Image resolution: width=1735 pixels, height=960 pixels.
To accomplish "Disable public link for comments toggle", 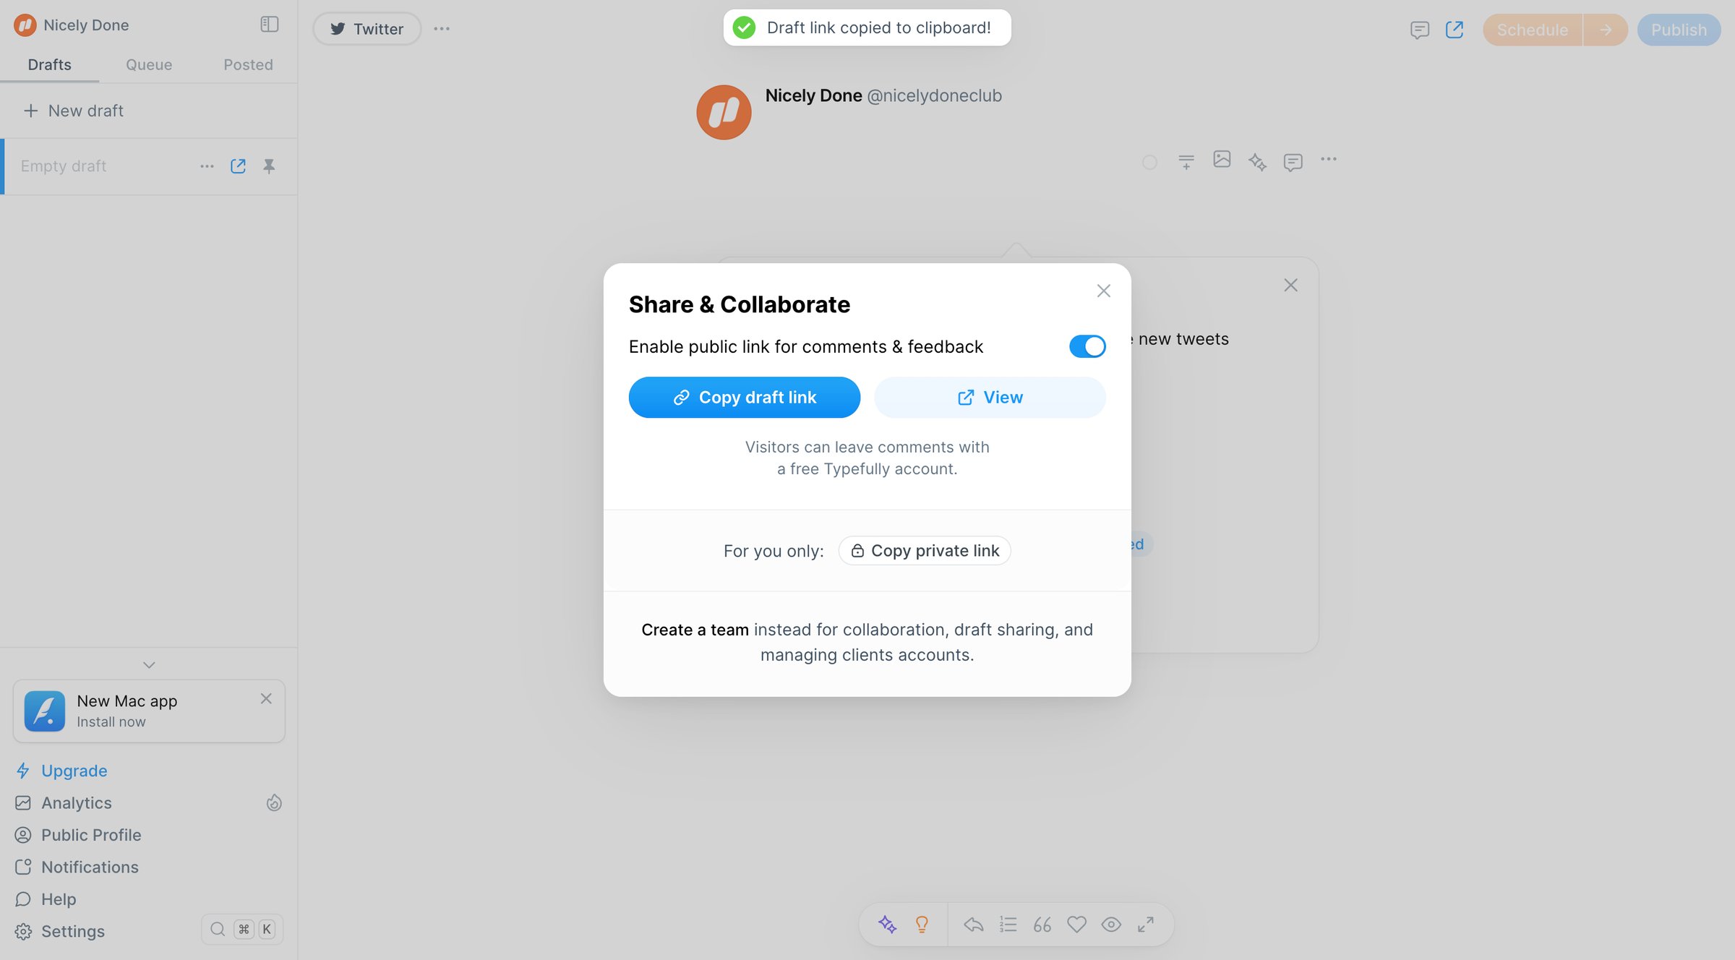I will coord(1087,346).
